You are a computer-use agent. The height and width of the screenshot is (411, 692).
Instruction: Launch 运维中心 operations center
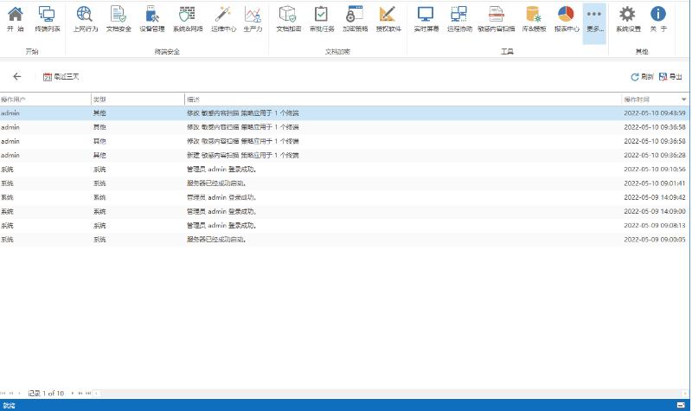[222, 19]
